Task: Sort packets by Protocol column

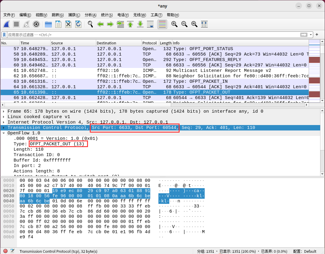Action: pyautogui.click(x=150, y=43)
